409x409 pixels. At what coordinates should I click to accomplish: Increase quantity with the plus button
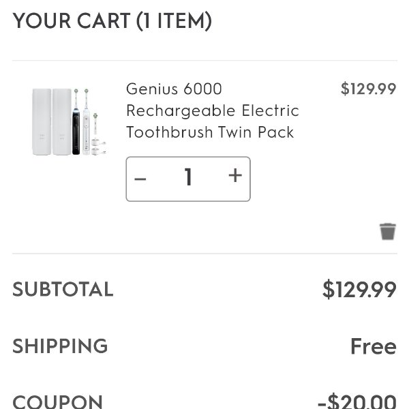(235, 175)
